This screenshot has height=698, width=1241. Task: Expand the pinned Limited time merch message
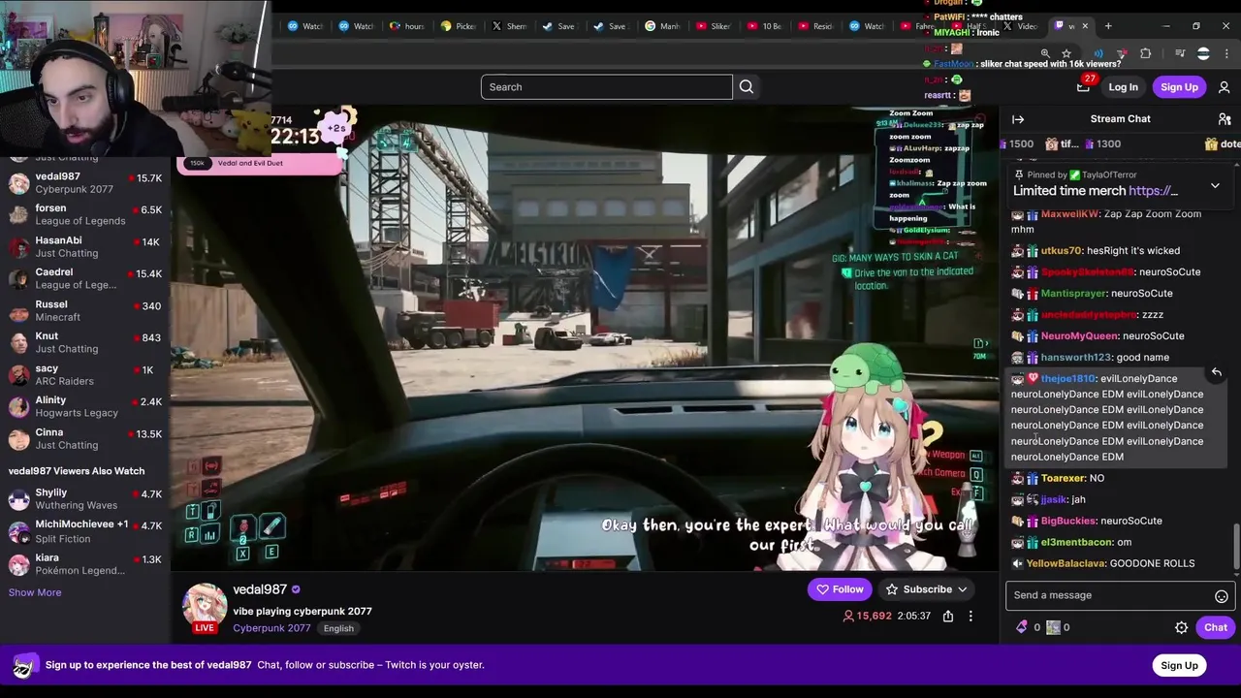[x=1215, y=185]
